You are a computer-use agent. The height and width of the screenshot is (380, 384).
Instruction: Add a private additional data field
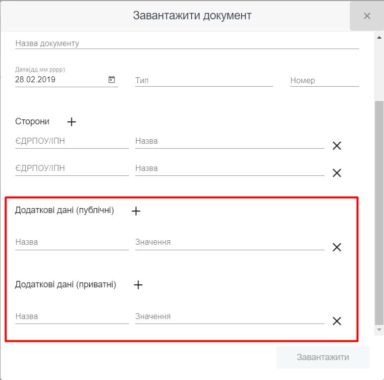[138, 285]
